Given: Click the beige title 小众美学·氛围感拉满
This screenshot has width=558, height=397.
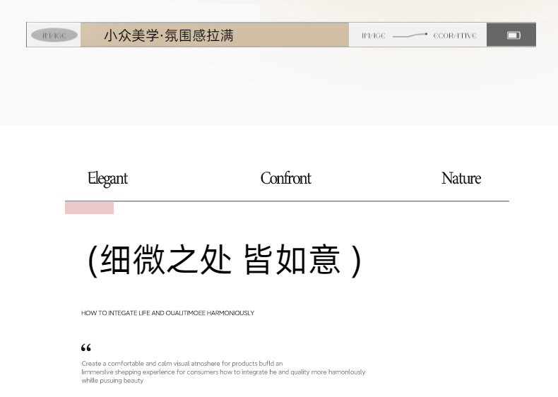Looking at the screenshot, I should (168, 35).
